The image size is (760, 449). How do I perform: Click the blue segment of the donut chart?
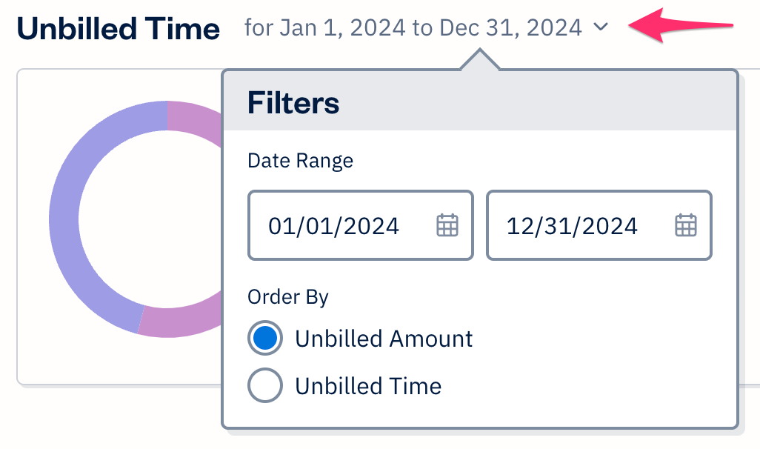(68, 222)
